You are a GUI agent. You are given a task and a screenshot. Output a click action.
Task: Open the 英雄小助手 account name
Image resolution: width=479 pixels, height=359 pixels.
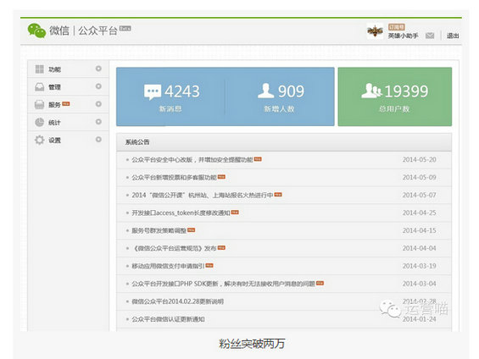click(x=403, y=36)
